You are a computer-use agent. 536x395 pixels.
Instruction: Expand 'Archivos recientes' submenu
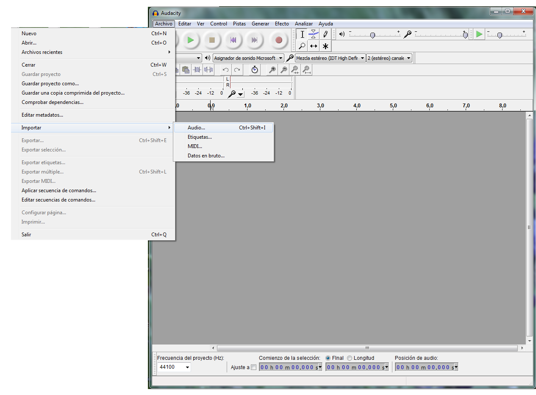(93, 52)
